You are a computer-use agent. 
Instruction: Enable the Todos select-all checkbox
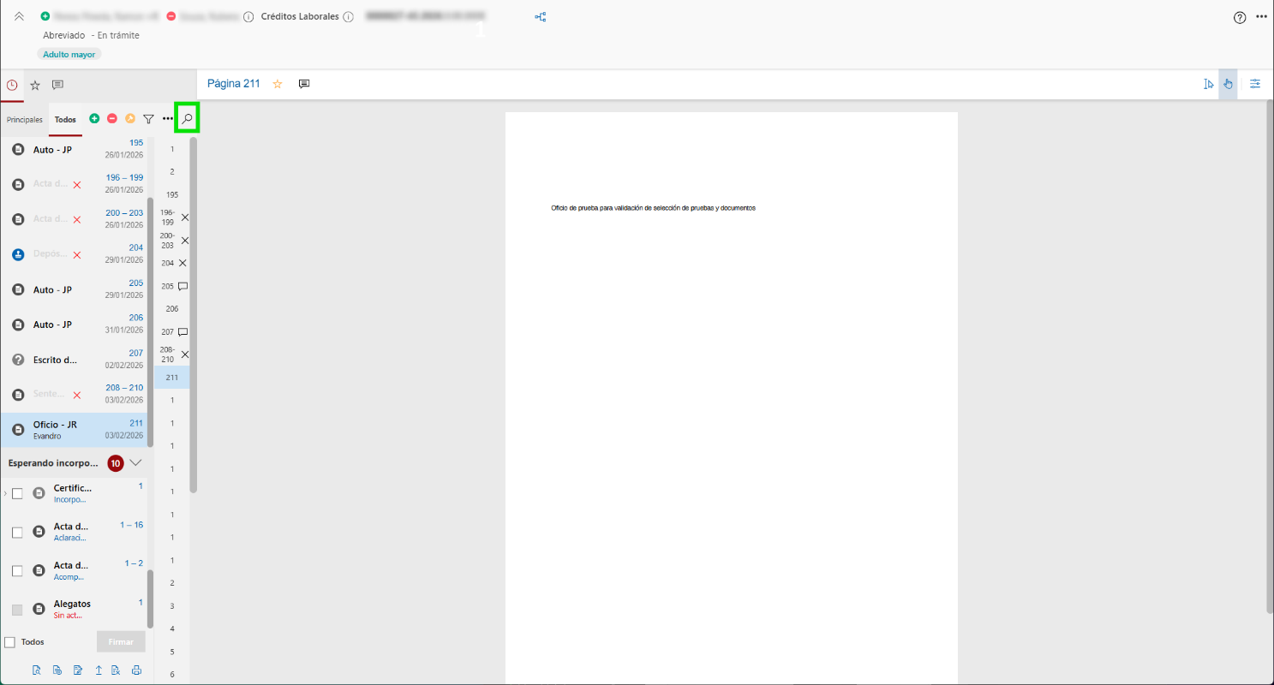(x=10, y=642)
